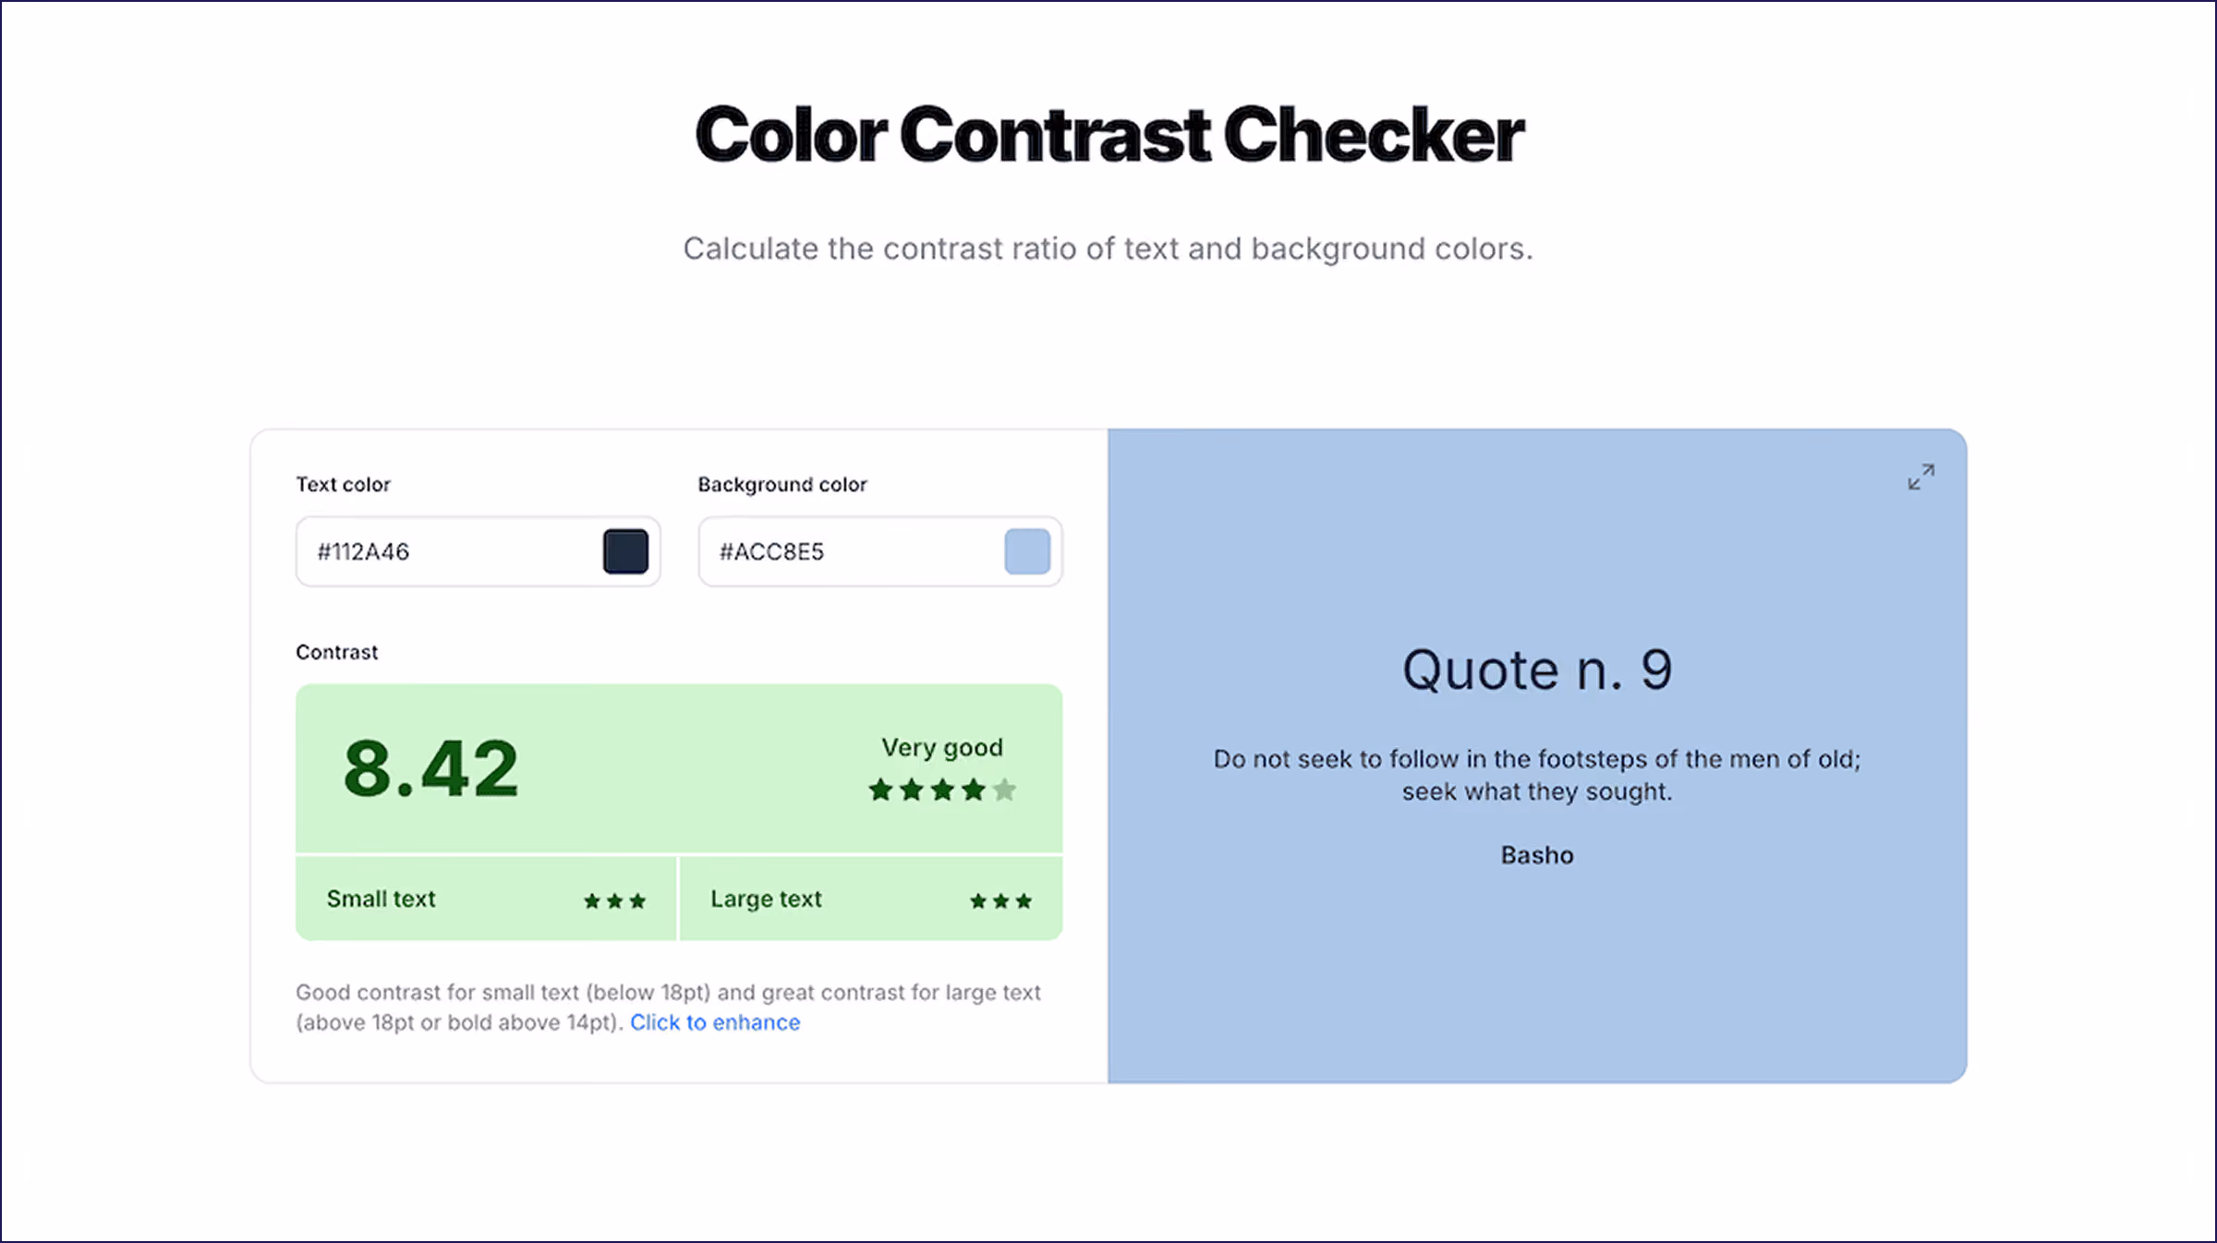Viewport: 2217px width, 1243px height.
Task: Click the #112A46 text color field
Action: pyautogui.click(x=478, y=551)
